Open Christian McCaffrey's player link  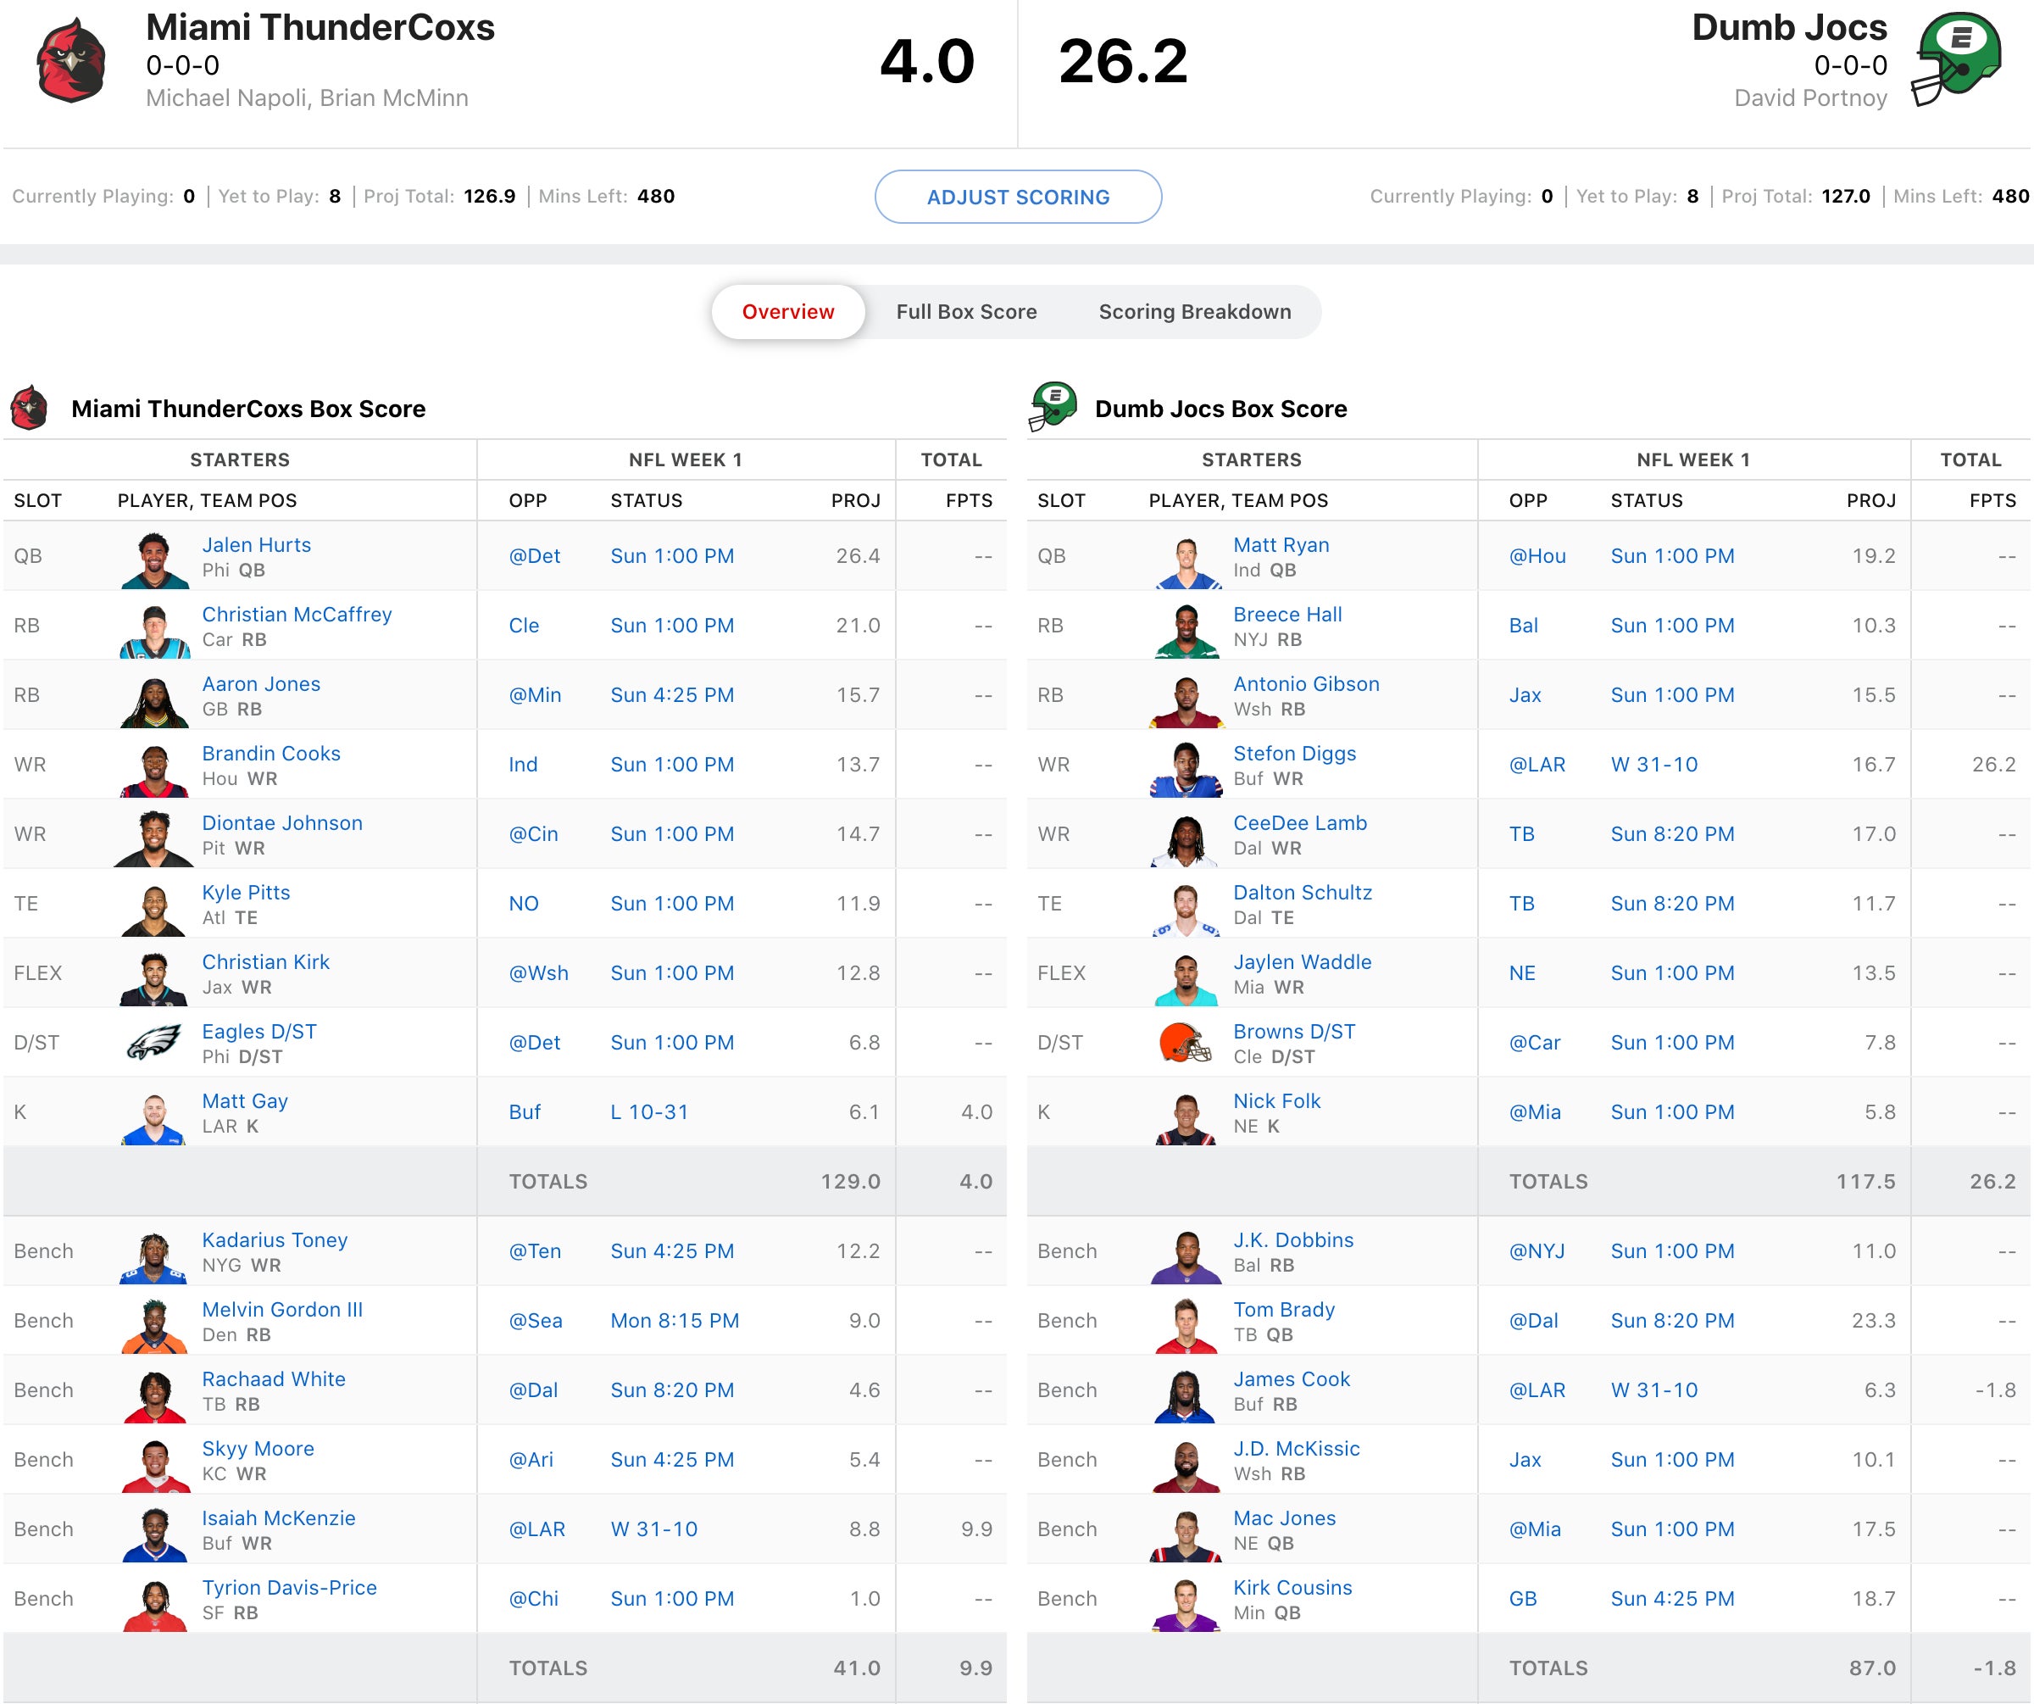pos(297,614)
